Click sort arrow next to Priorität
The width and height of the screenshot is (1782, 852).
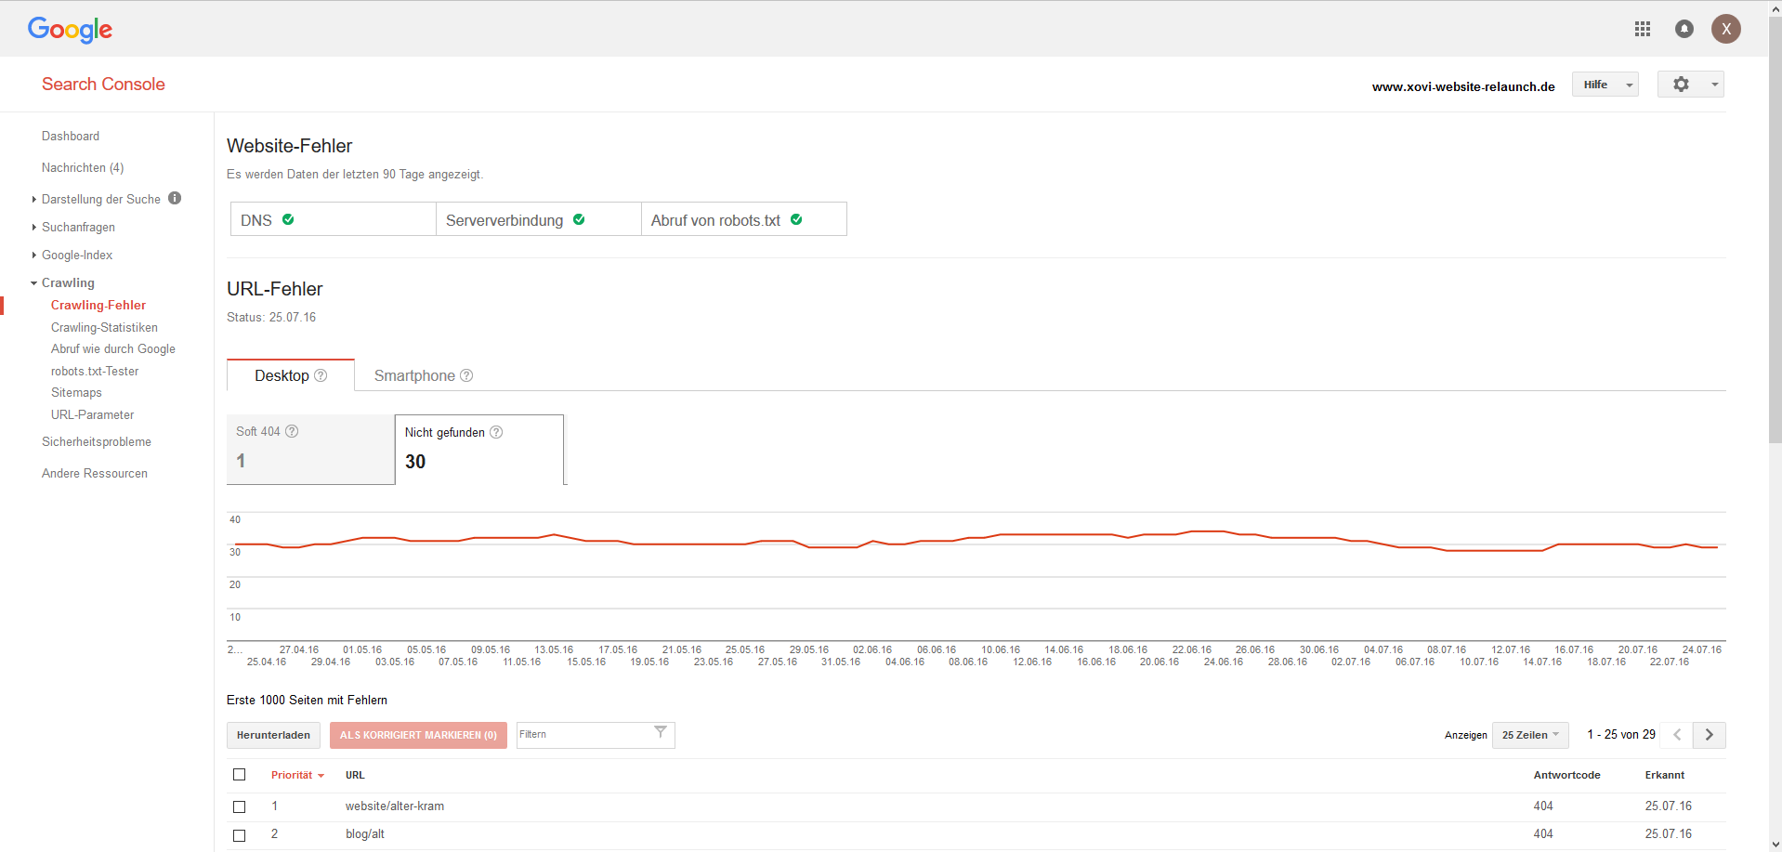tap(321, 776)
